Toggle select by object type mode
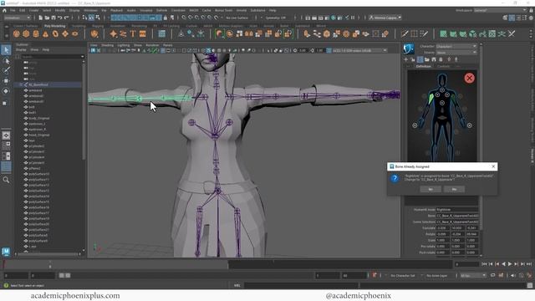This screenshot has width=535, height=301. tap(91, 18)
